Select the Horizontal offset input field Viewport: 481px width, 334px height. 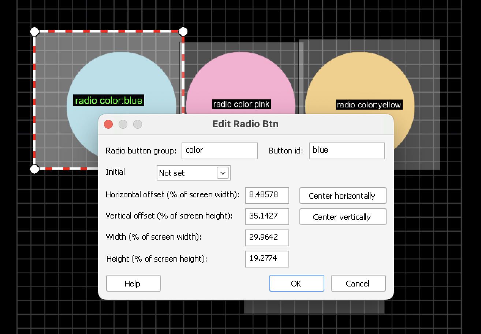click(267, 195)
